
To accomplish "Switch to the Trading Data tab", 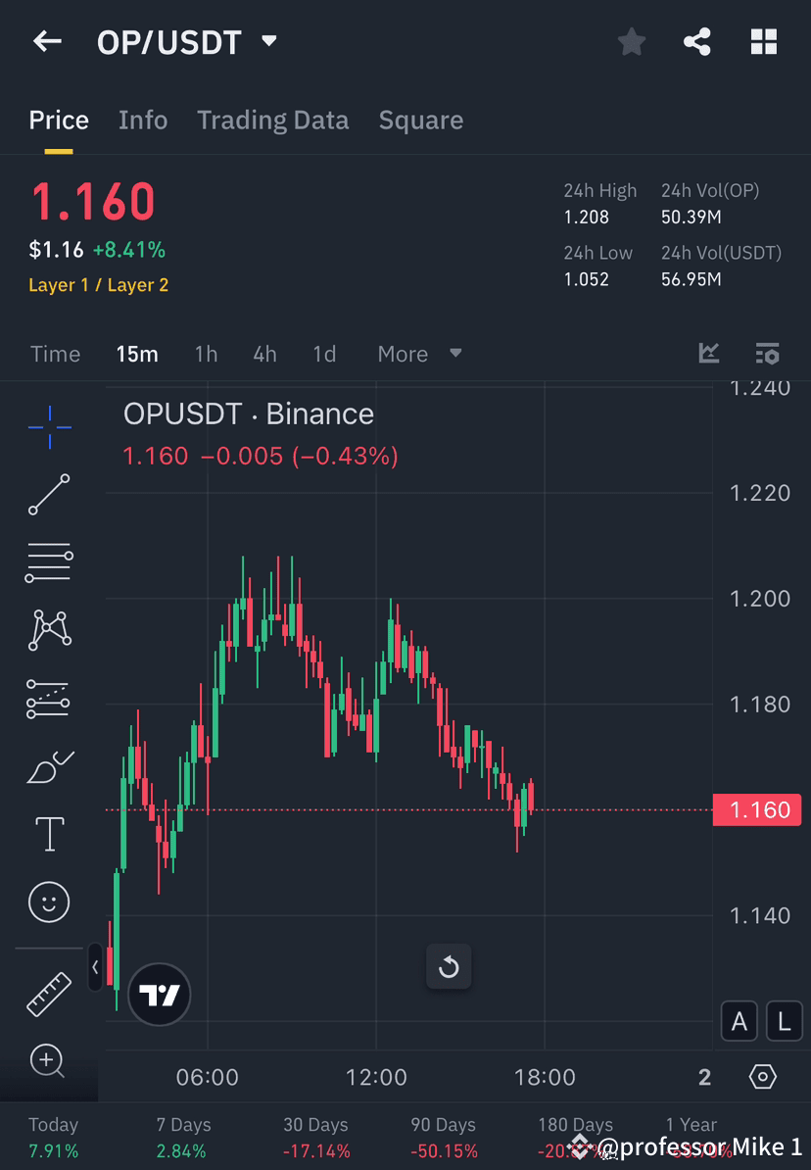I will pyautogui.click(x=273, y=120).
